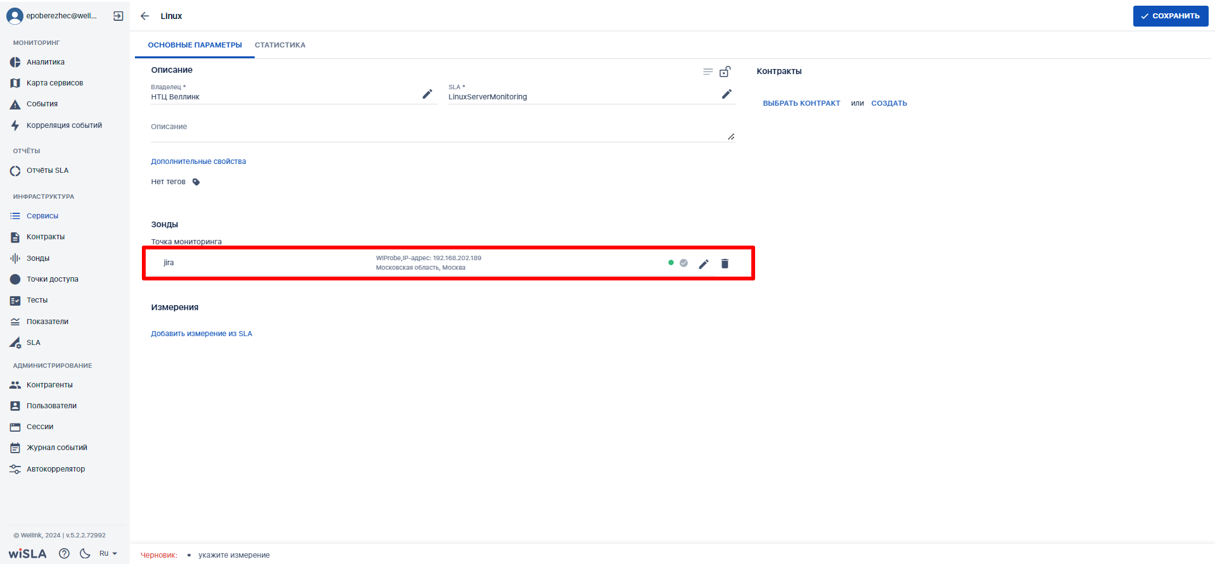Open Корреляция событий lightning icon

coord(15,125)
